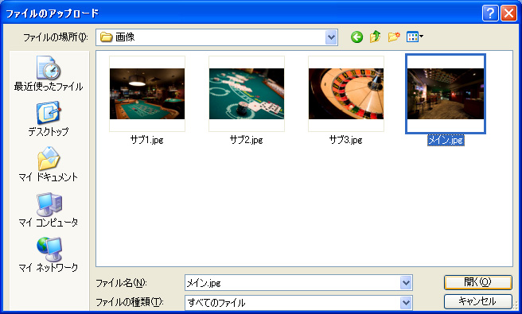Screen dimensions: 522x314
Task: Click the highlighted メイン.jpg file name label
Action: pos(446,140)
